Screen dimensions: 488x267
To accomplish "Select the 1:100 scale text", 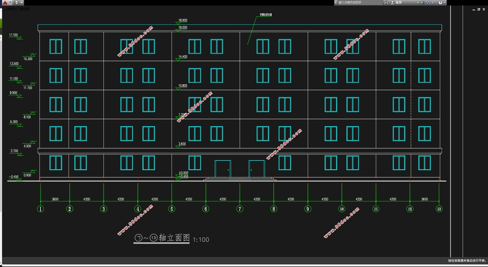I will 201,240.
